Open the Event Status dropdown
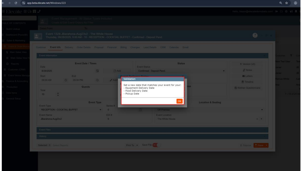 [x=224, y=71]
